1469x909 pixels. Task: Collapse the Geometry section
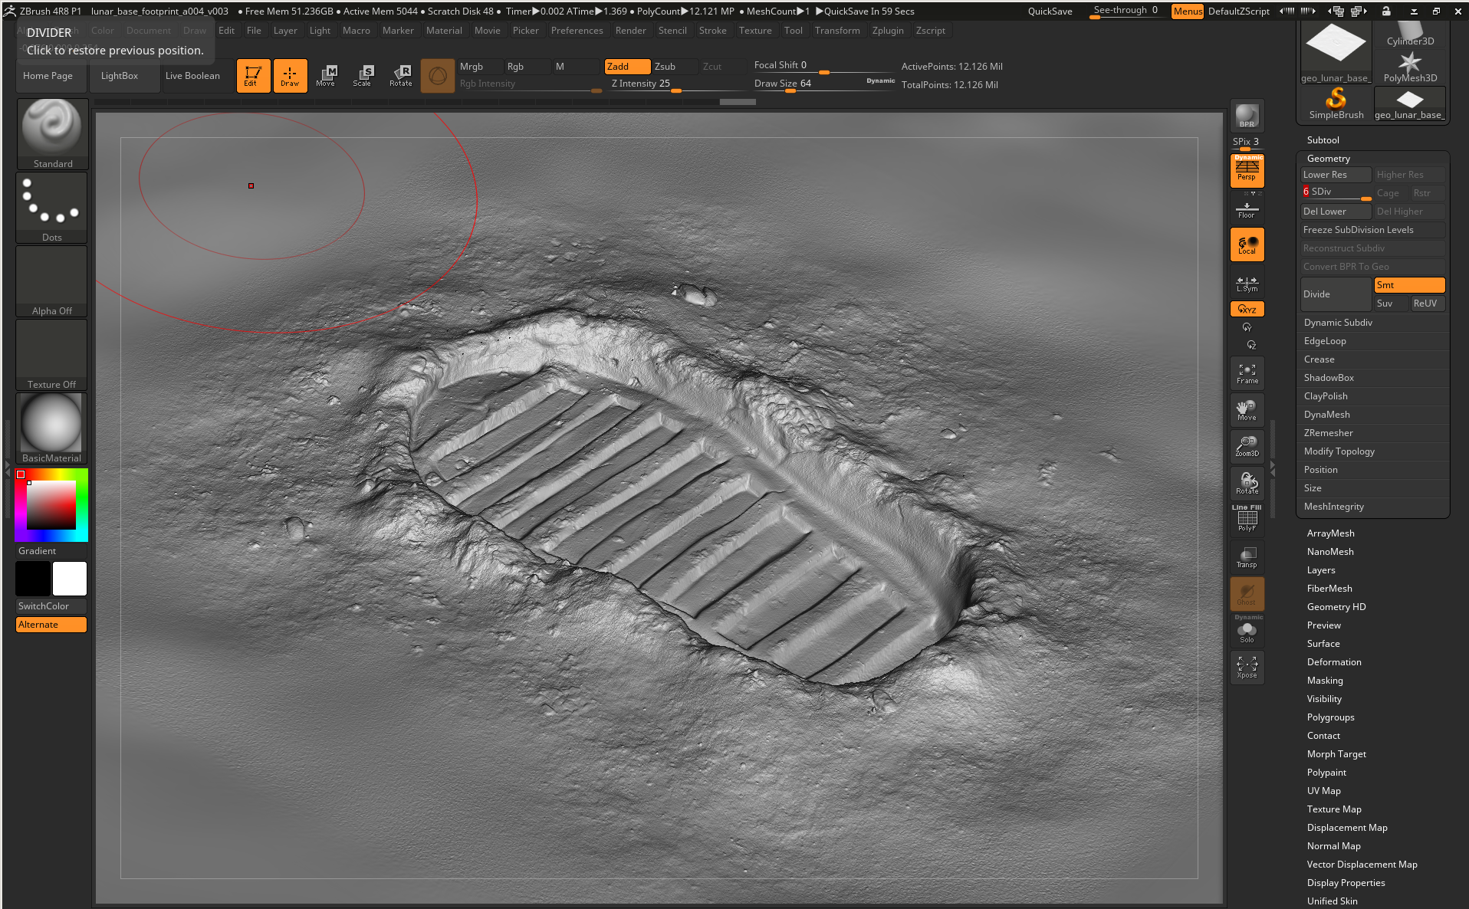click(1329, 159)
